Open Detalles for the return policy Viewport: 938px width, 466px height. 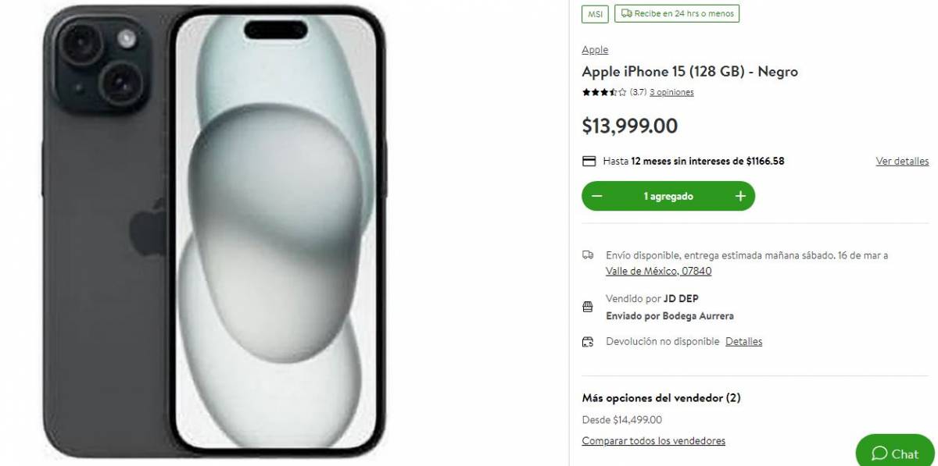743,341
